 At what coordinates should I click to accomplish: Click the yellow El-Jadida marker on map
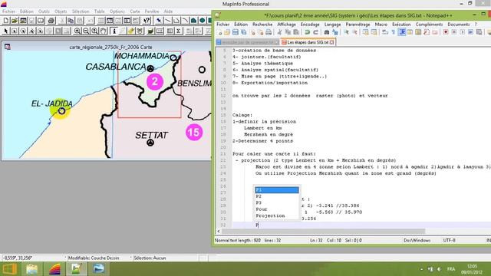61,109
